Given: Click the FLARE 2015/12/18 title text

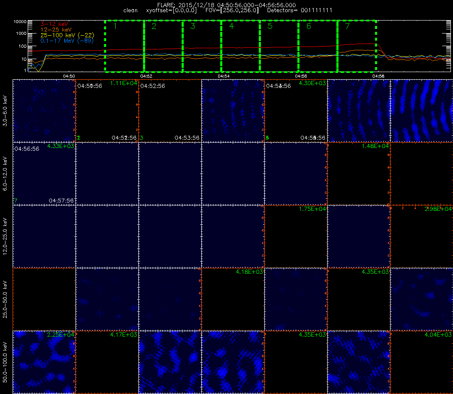Looking at the screenshot, I should [226, 5].
